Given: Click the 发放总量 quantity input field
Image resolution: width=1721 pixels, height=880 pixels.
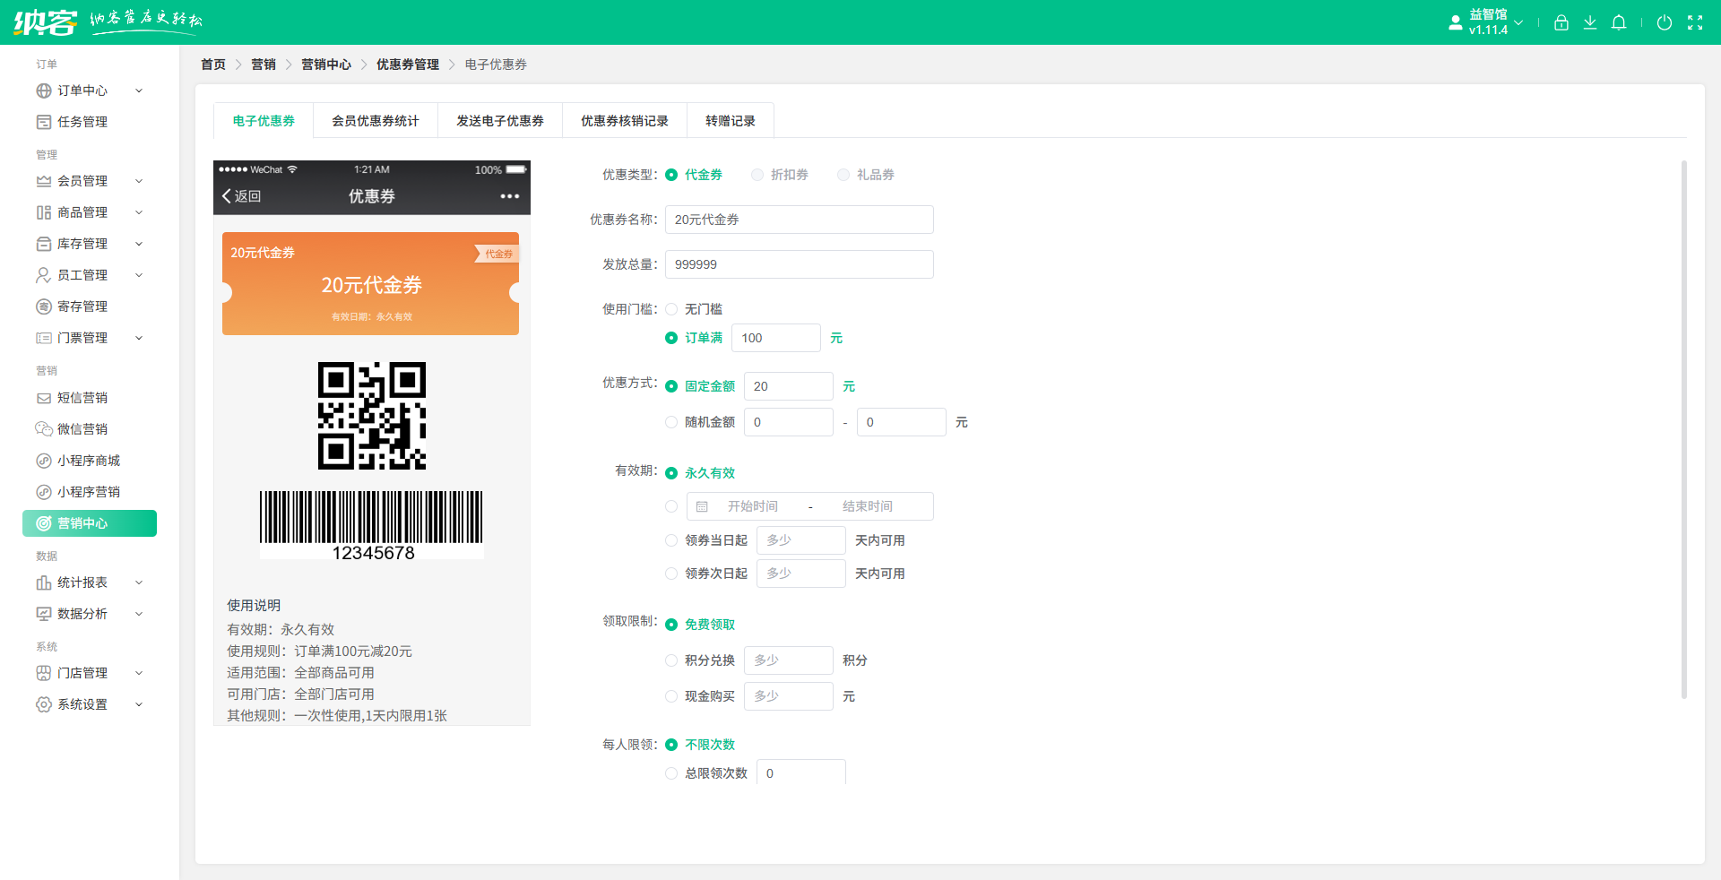Looking at the screenshot, I should [798, 263].
